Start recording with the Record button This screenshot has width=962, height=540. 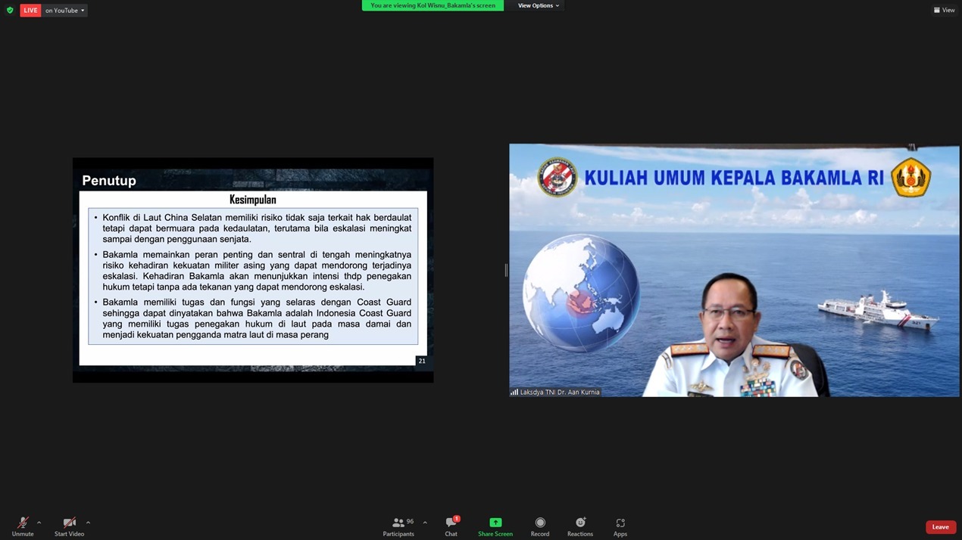pos(540,526)
